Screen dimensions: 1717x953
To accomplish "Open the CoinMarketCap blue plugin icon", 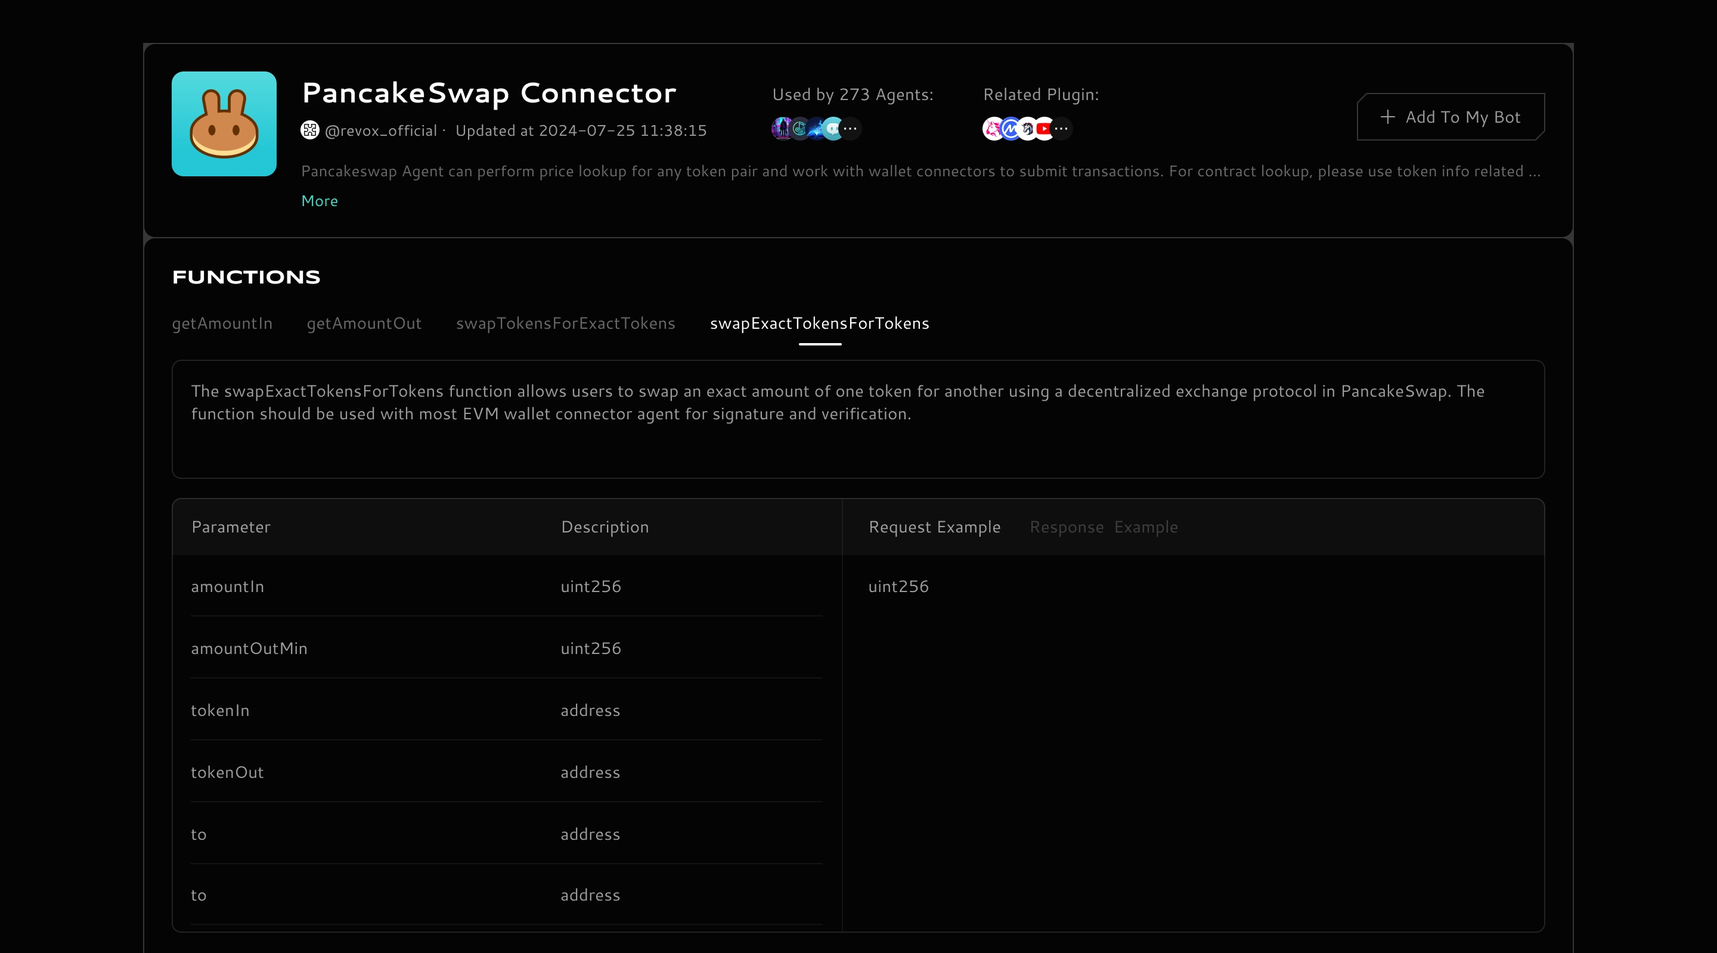I will point(1010,129).
